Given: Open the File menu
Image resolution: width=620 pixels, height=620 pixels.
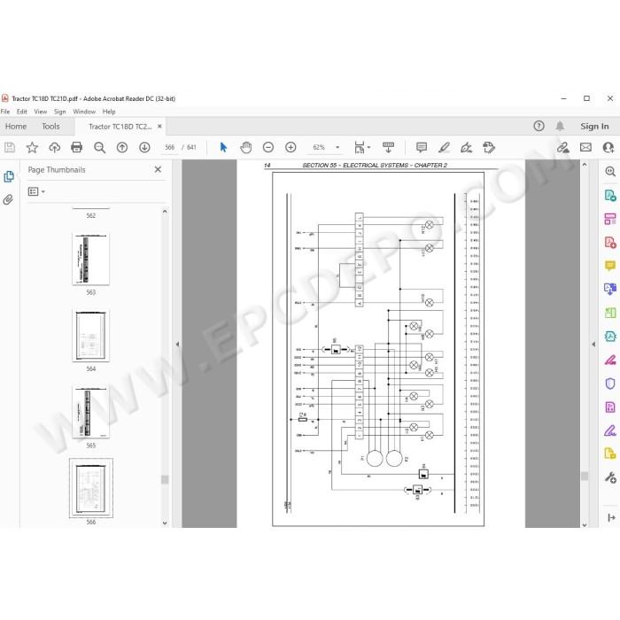Looking at the screenshot, I should pyautogui.click(x=5, y=112).
